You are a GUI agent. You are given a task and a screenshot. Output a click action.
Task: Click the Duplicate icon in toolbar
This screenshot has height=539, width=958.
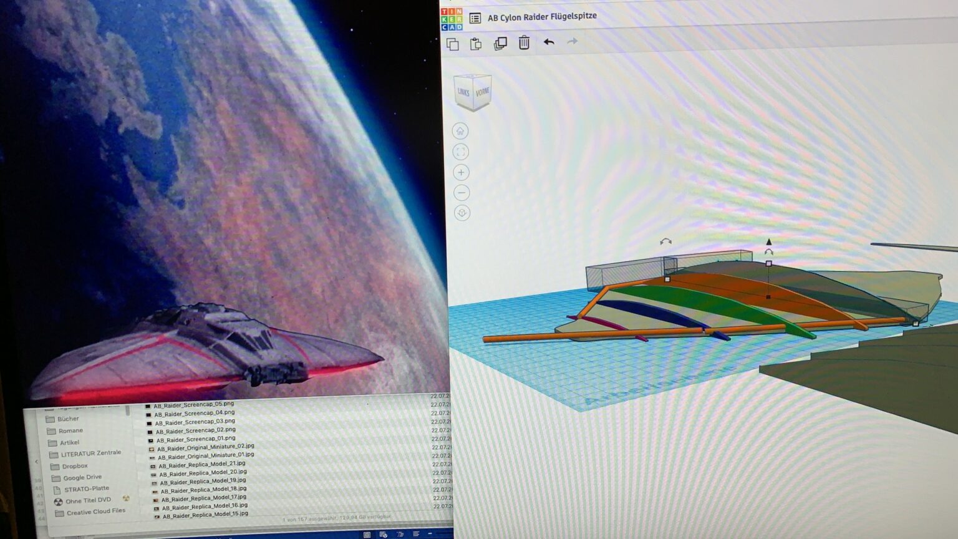coord(500,43)
